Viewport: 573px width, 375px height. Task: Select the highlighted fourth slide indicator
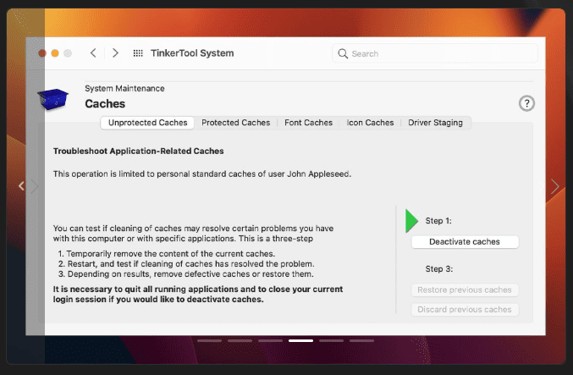(x=300, y=340)
